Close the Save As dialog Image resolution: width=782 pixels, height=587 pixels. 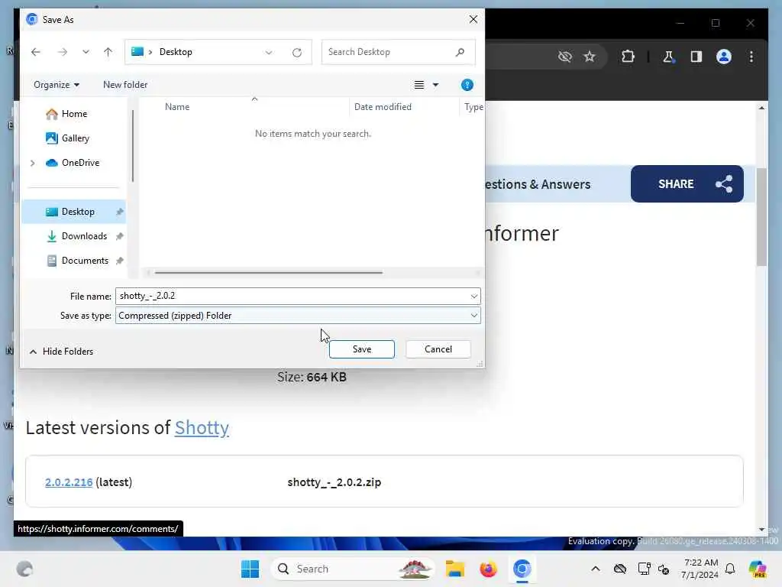473,19
